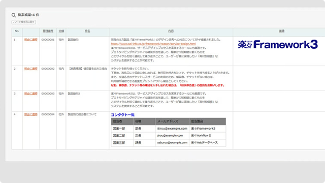Sort by the 件名 column header

(x=87, y=31)
